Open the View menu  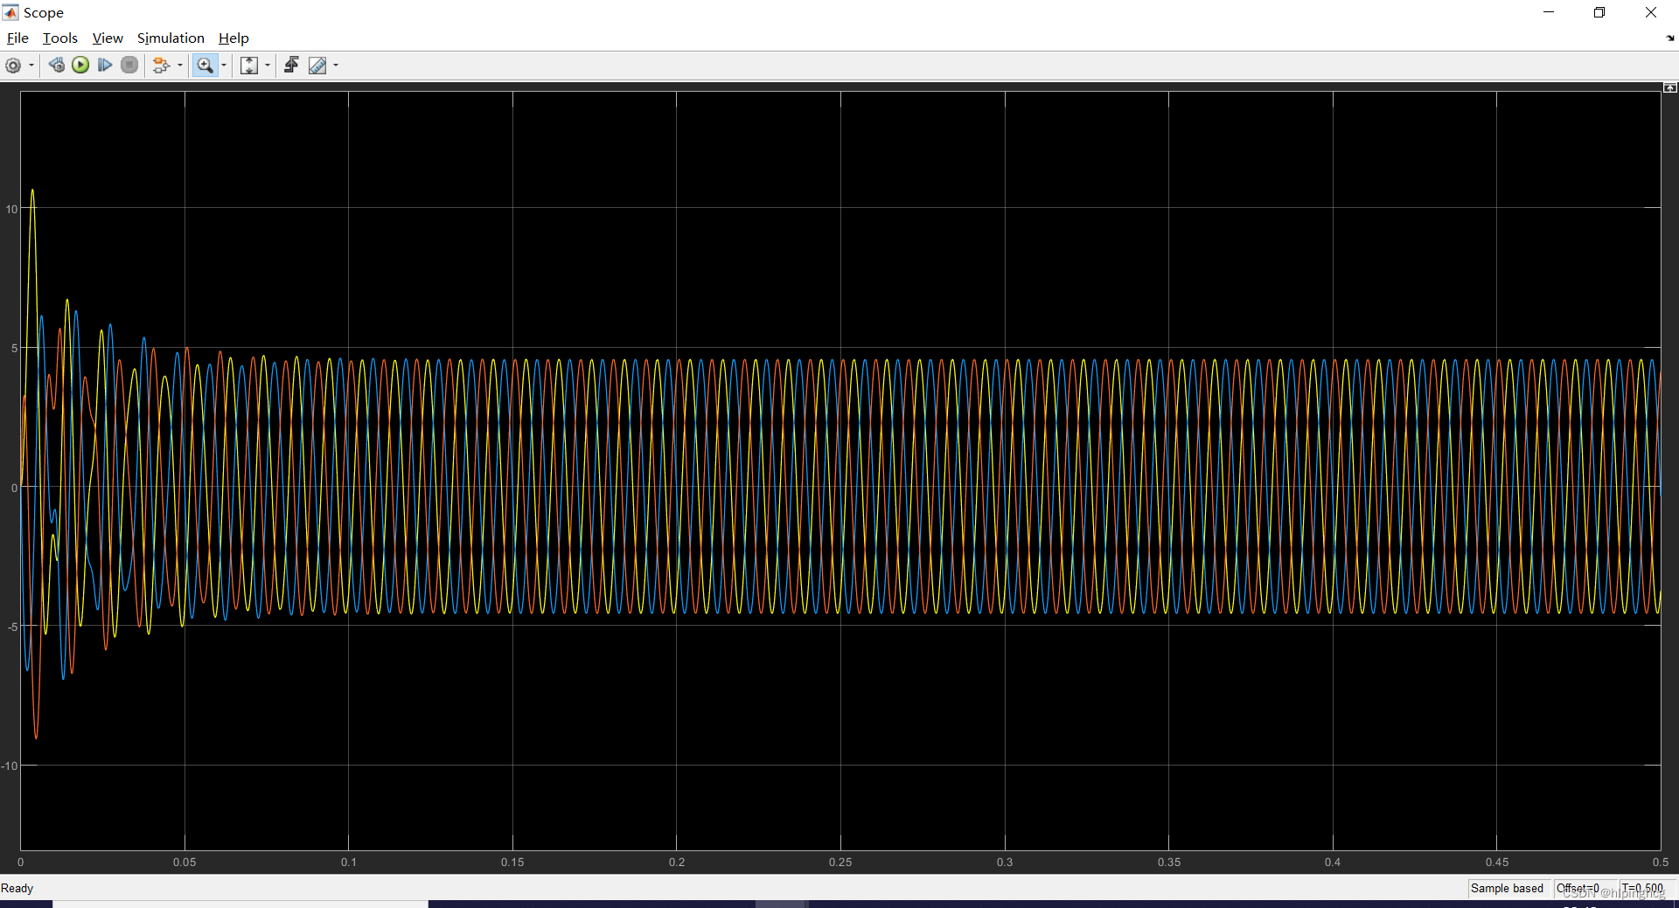pyautogui.click(x=108, y=38)
